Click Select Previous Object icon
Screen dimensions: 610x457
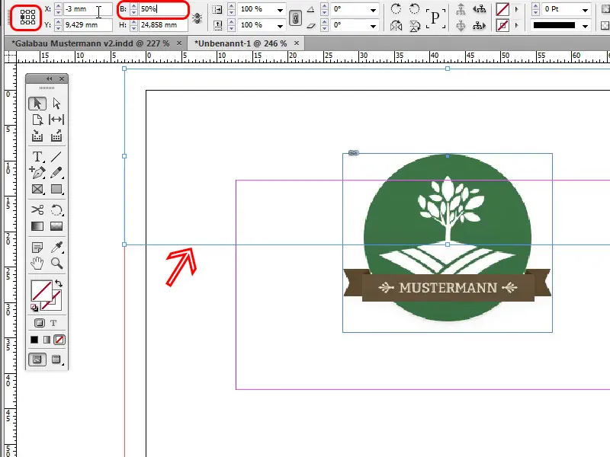click(x=480, y=8)
